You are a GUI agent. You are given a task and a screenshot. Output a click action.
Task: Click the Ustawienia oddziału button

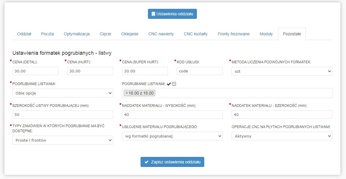pos(172,14)
